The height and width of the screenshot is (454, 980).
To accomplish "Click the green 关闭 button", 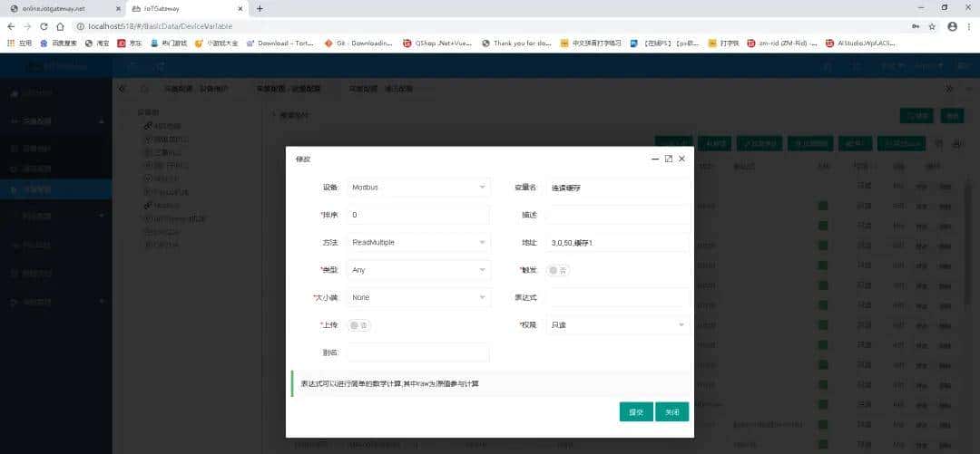I will [x=671, y=412].
